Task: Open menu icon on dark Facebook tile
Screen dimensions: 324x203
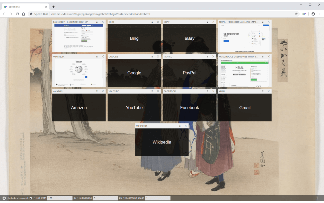Action: (x=208, y=91)
